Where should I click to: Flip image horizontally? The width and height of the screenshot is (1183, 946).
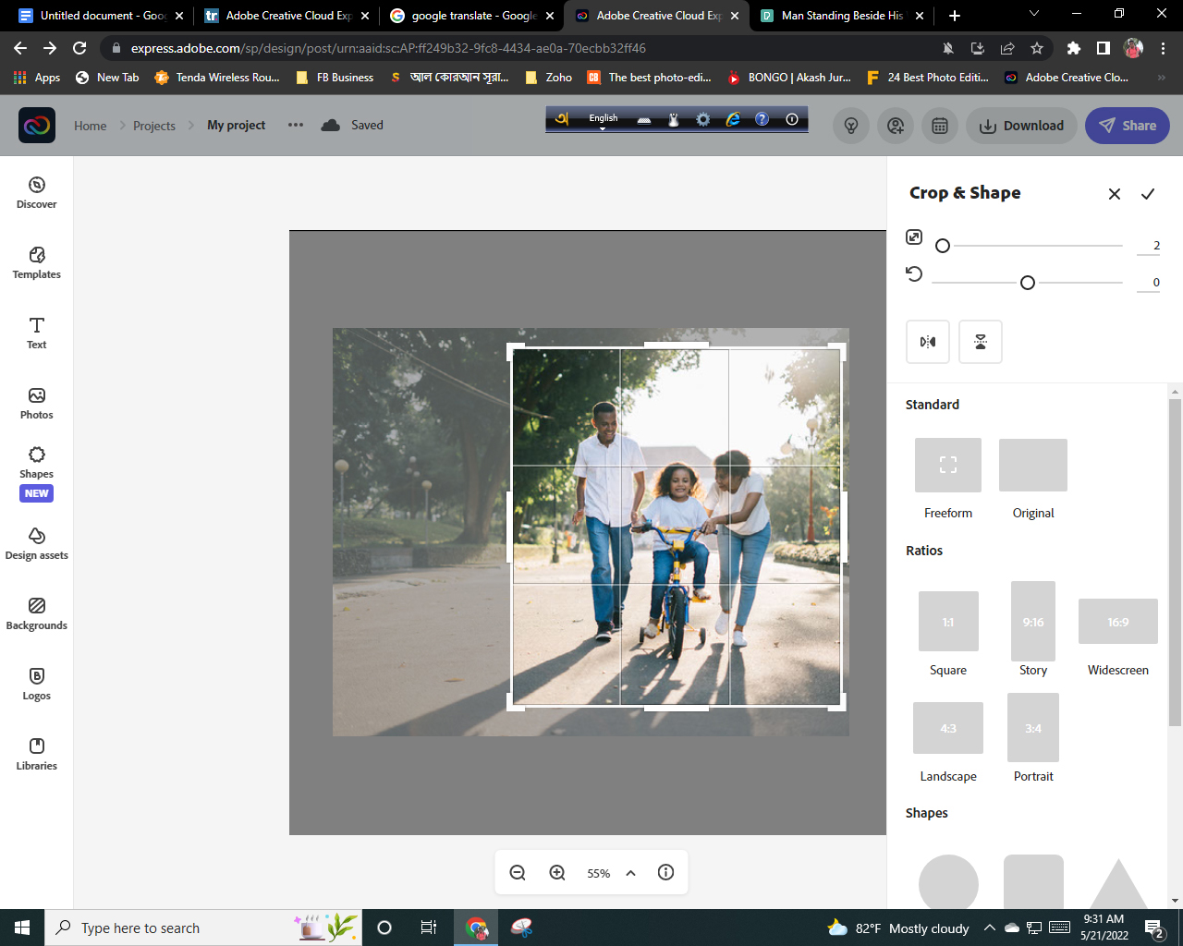[x=928, y=342]
